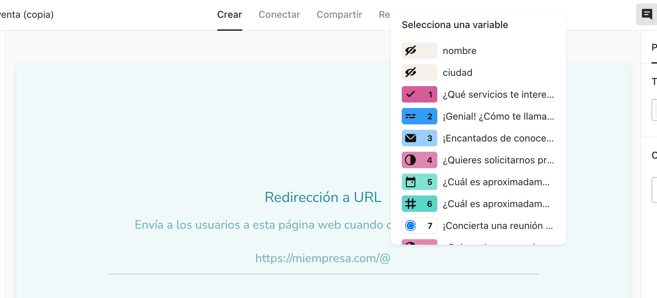Click calendar date badge of question 5
Viewport: 657px width, 298px height.
[419, 182]
